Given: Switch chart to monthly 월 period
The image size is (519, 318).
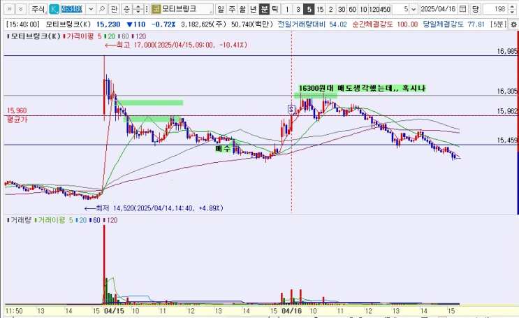Looking at the screenshot, I should (242, 9).
